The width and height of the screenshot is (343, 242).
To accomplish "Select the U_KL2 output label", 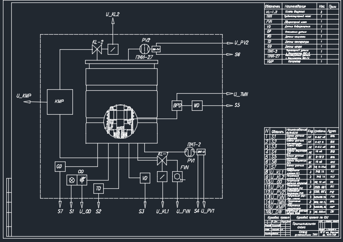I will pyautogui.click(x=113, y=14).
